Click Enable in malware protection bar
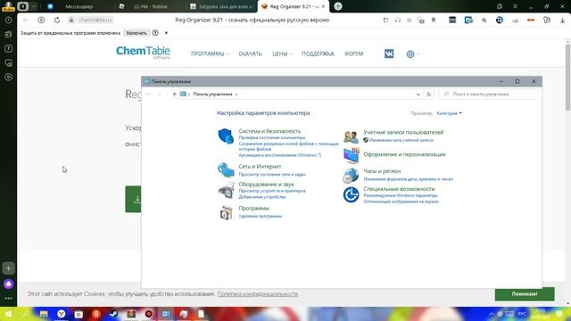The width and height of the screenshot is (571, 321). (137, 33)
